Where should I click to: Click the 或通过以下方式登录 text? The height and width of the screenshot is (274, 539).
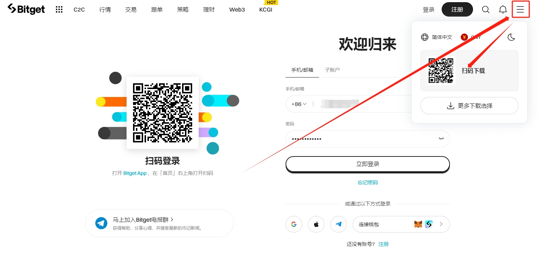[368, 204]
